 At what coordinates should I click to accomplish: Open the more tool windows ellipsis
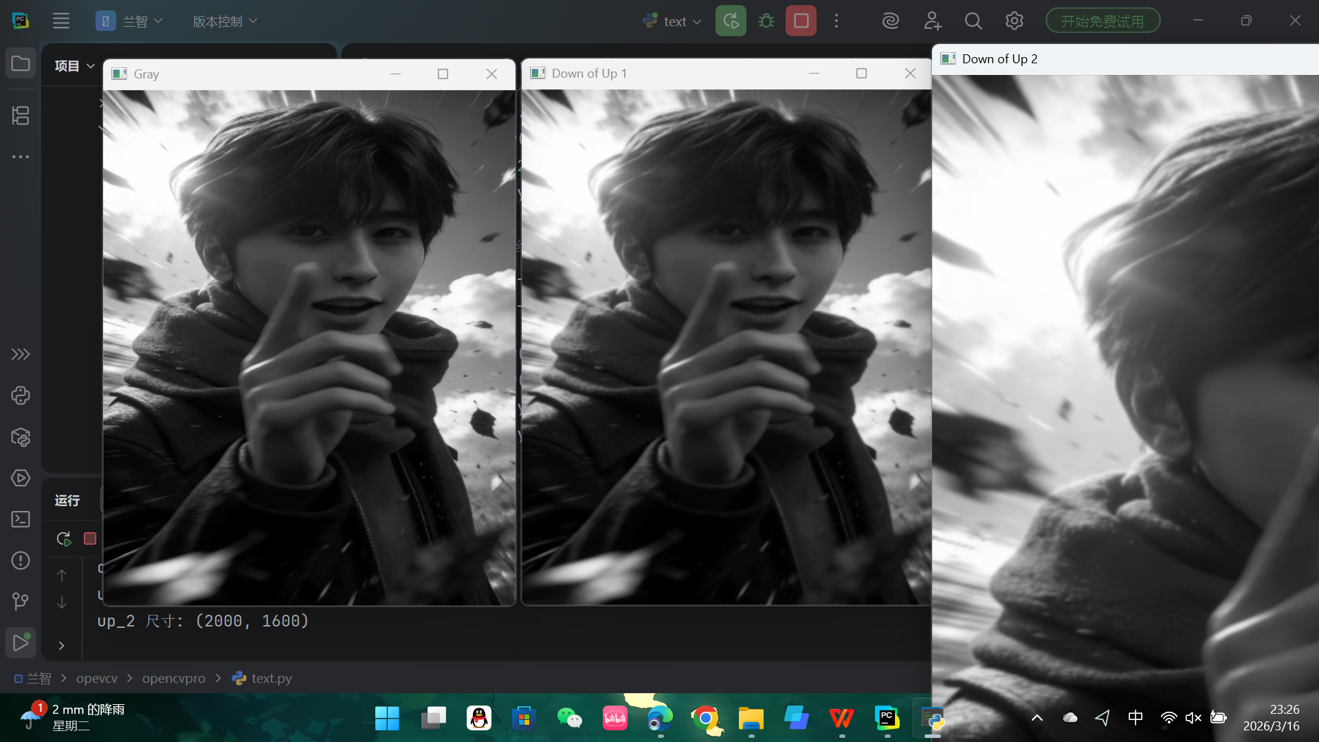click(x=21, y=157)
